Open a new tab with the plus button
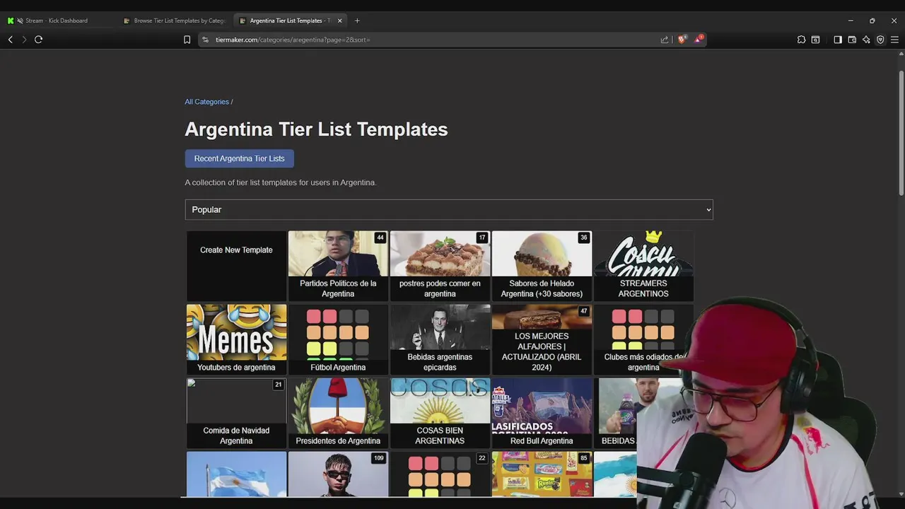 [357, 21]
